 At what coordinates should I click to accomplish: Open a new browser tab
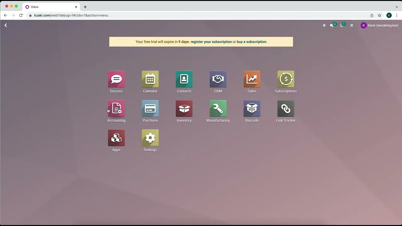85,7
